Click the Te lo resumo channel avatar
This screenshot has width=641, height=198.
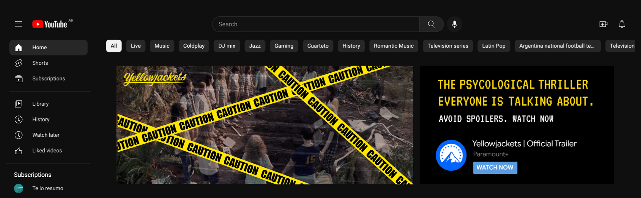[19, 188]
